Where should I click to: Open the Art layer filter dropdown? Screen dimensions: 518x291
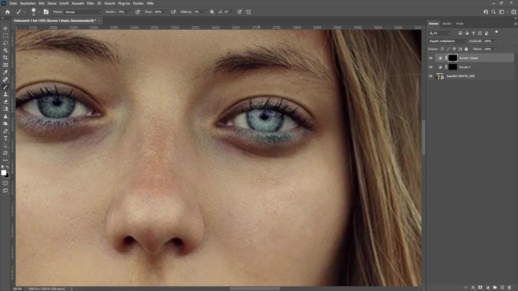click(440, 33)
